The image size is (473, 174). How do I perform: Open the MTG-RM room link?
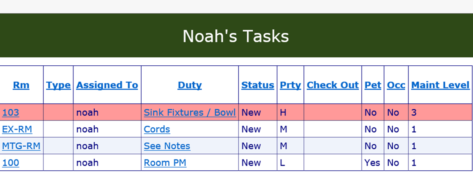coord(21,146)
